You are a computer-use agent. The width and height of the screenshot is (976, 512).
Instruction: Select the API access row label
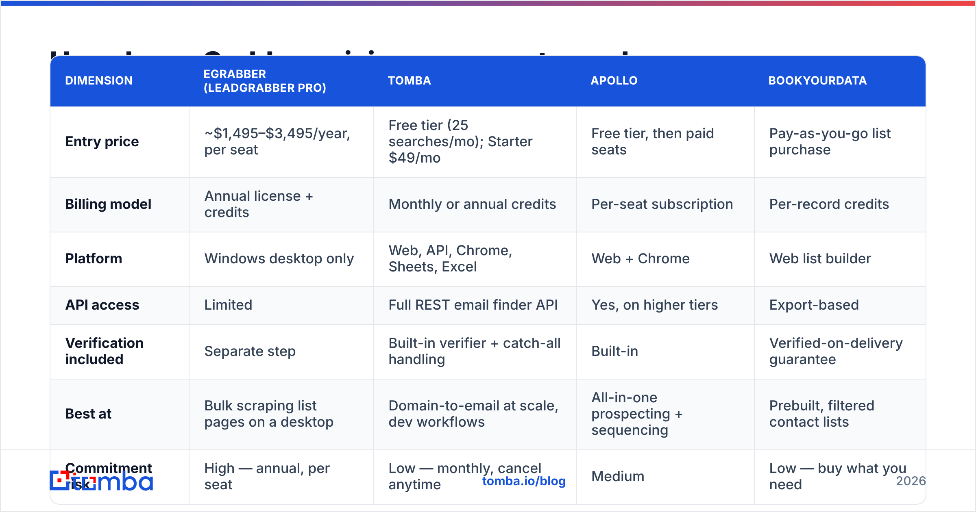(102, 305)
